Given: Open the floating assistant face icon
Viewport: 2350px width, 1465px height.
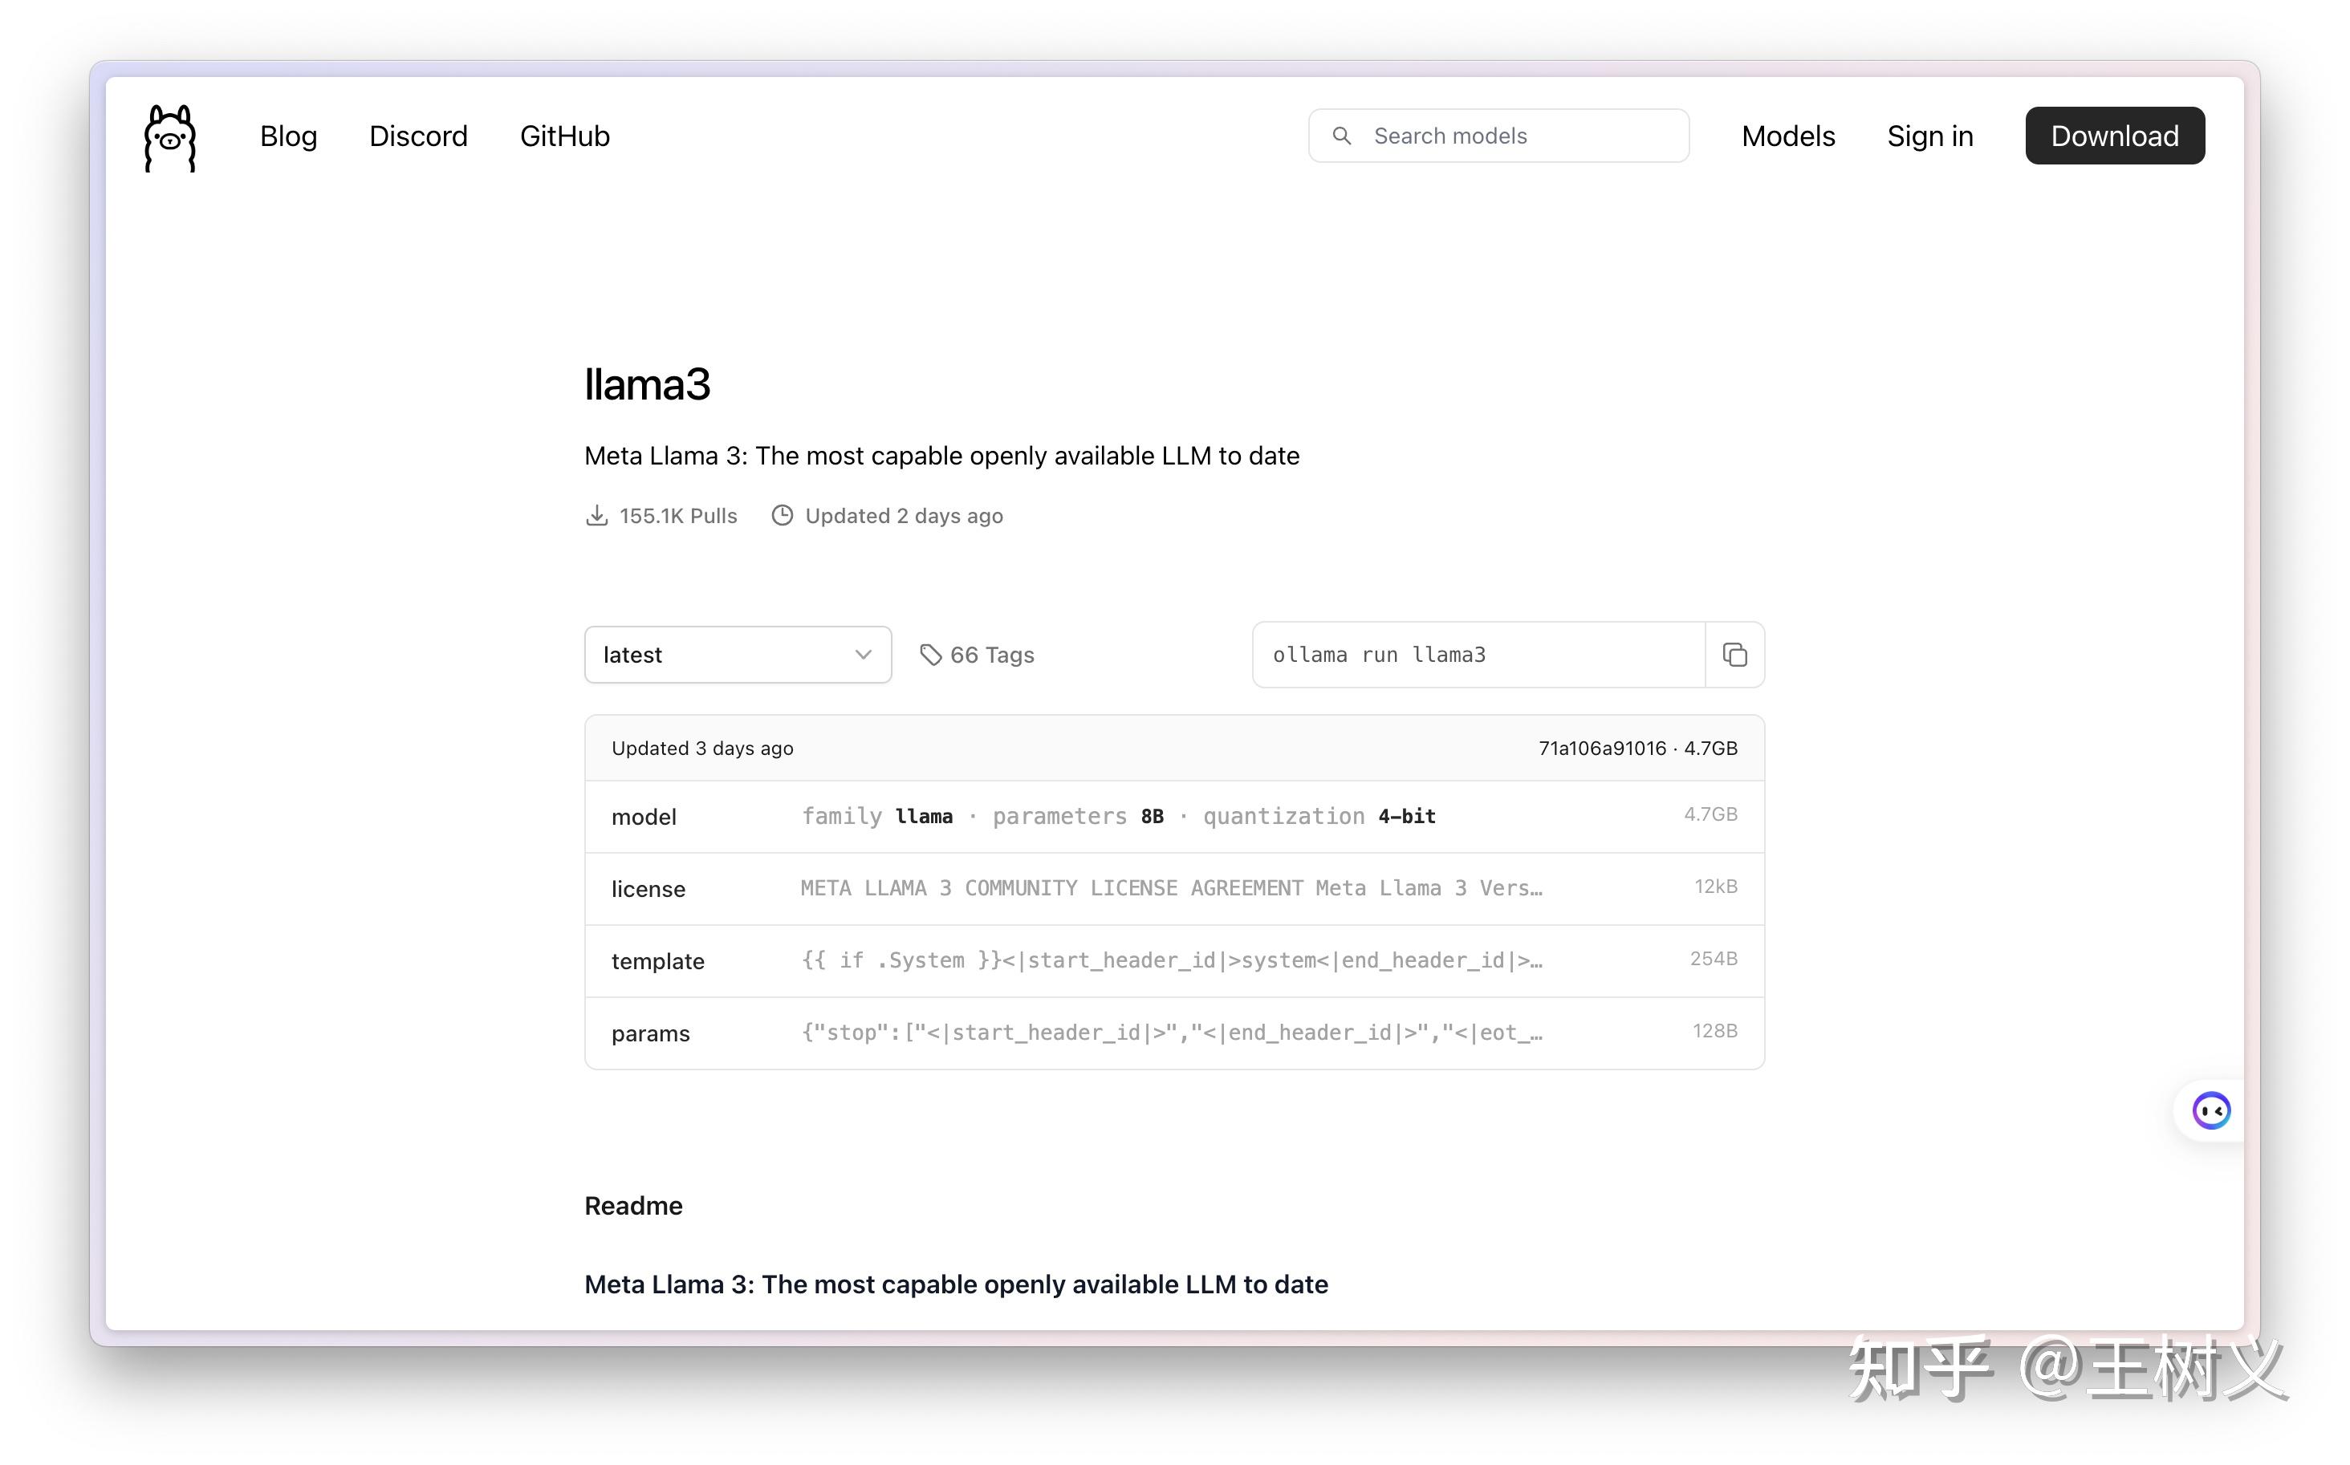Looking at the screenshot, I should [2210, 1110].
